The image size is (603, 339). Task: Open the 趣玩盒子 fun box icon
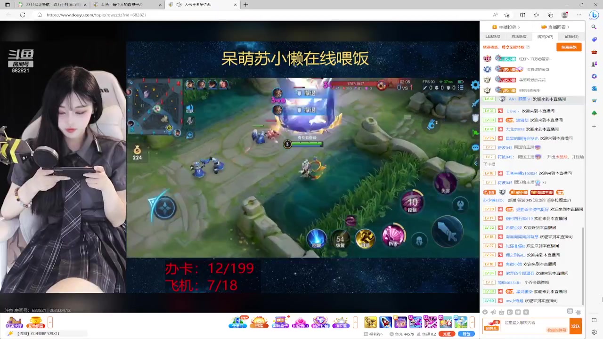(x=280, y=322)
